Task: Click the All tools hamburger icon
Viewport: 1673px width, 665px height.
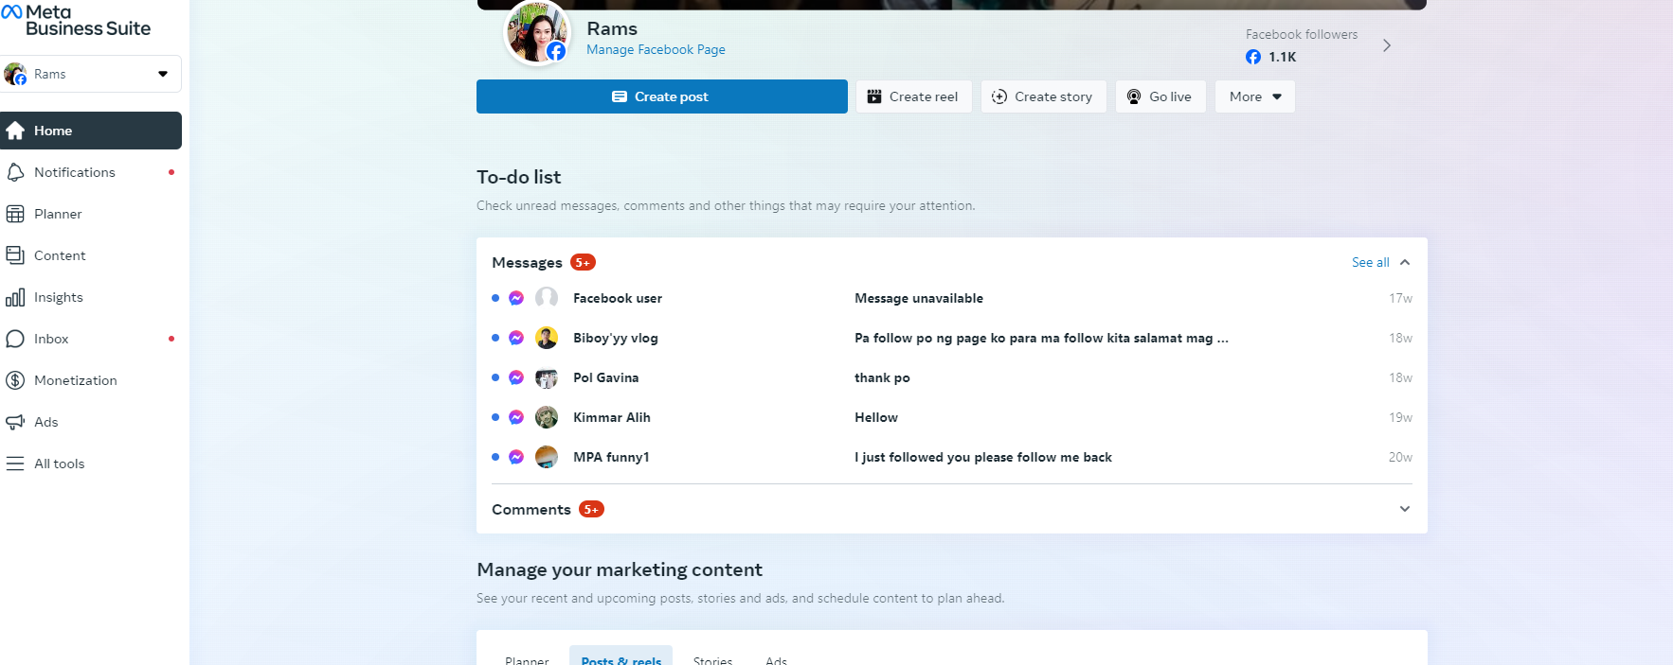Action: pyautogui.click(x=15, y=464)
